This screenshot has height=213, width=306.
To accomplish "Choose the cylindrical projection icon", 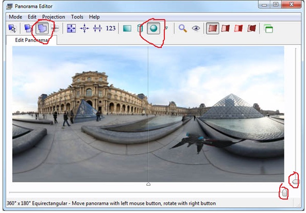I will [140, 28].
